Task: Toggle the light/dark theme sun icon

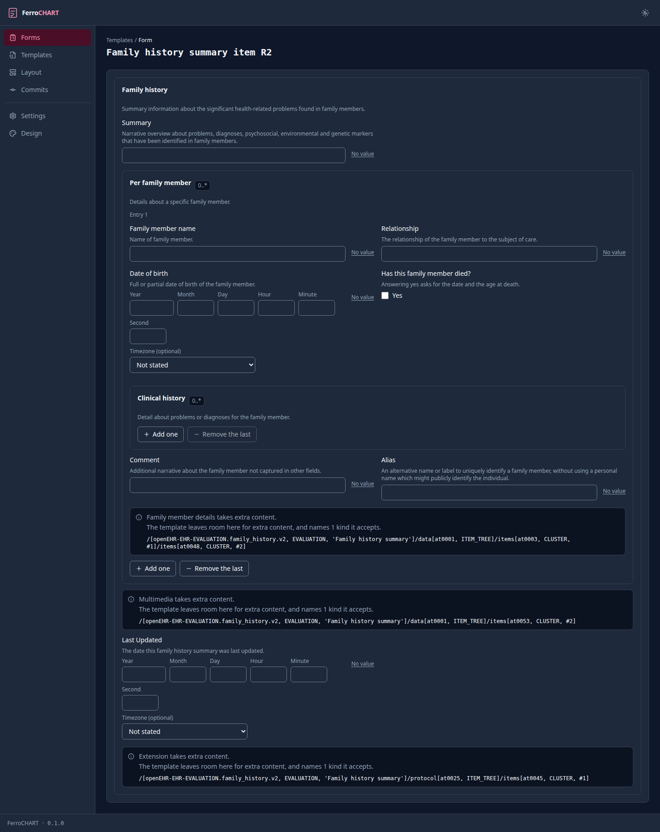Action: pos(645,13)
